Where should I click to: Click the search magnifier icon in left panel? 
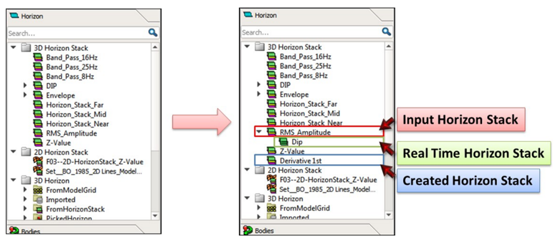tap(153, 33)
